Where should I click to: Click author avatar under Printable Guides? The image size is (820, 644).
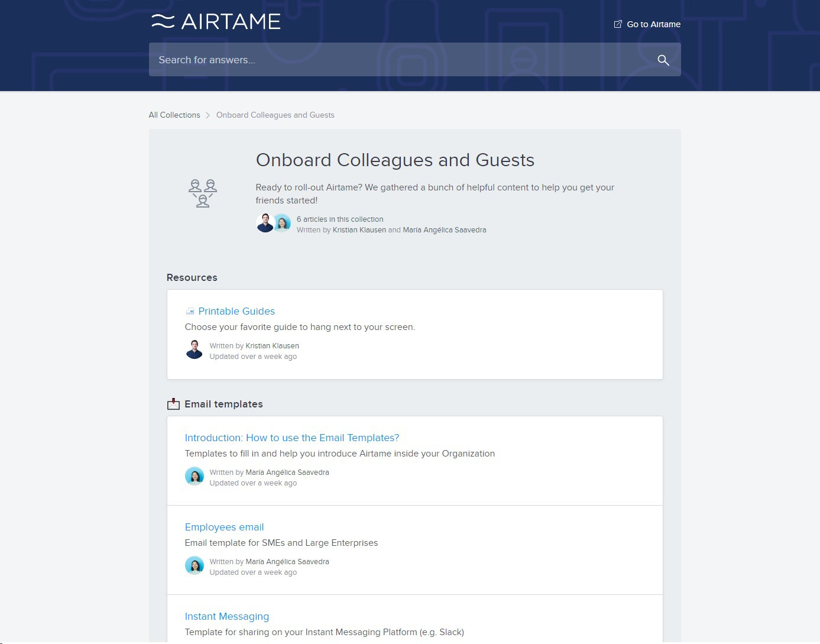coord(195,349)
